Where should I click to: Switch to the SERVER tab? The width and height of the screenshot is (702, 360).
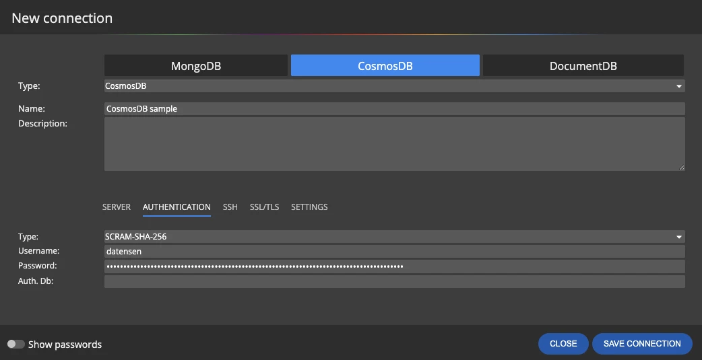(x=117, y=207)
